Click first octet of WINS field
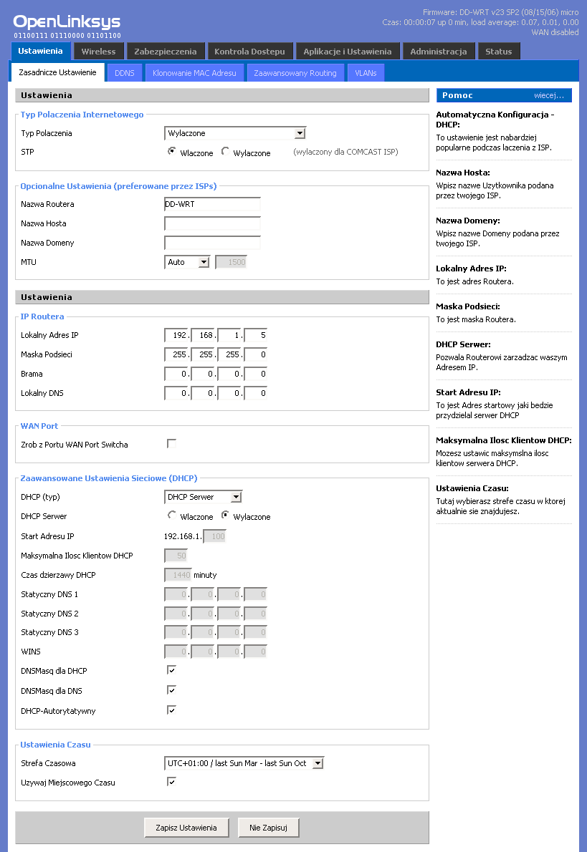 [176, 652]
